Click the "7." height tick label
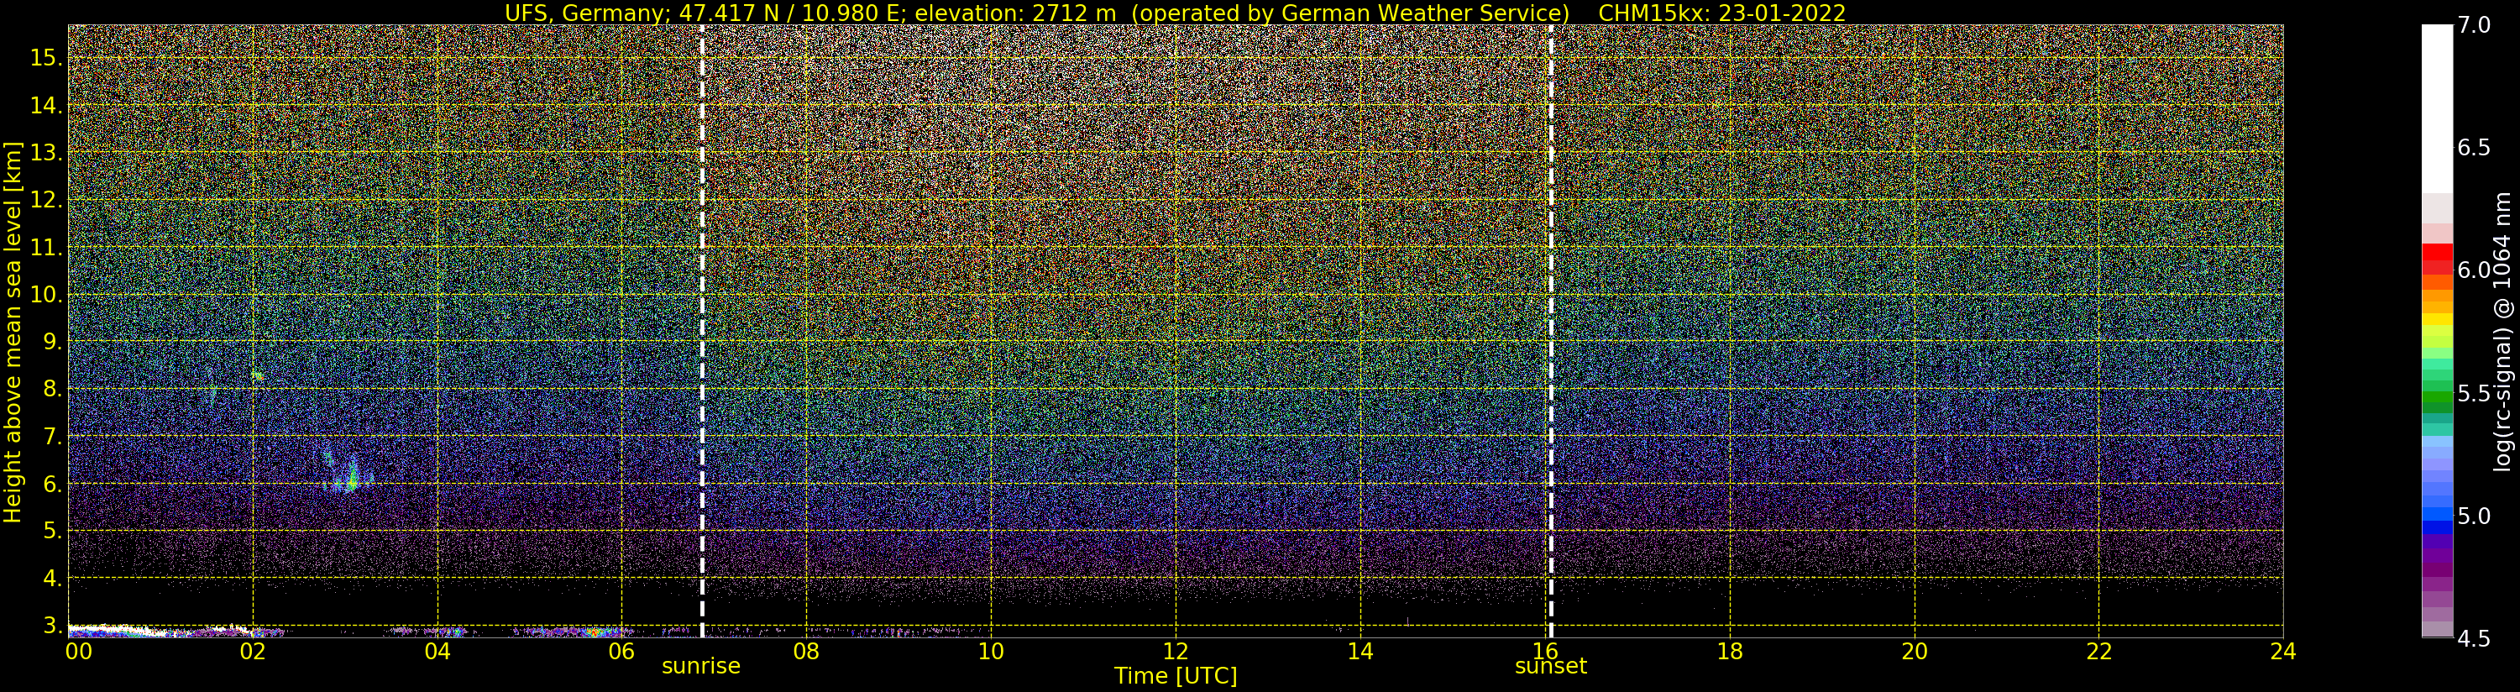This screenshot has height=692, width=2520. point(52,437)
